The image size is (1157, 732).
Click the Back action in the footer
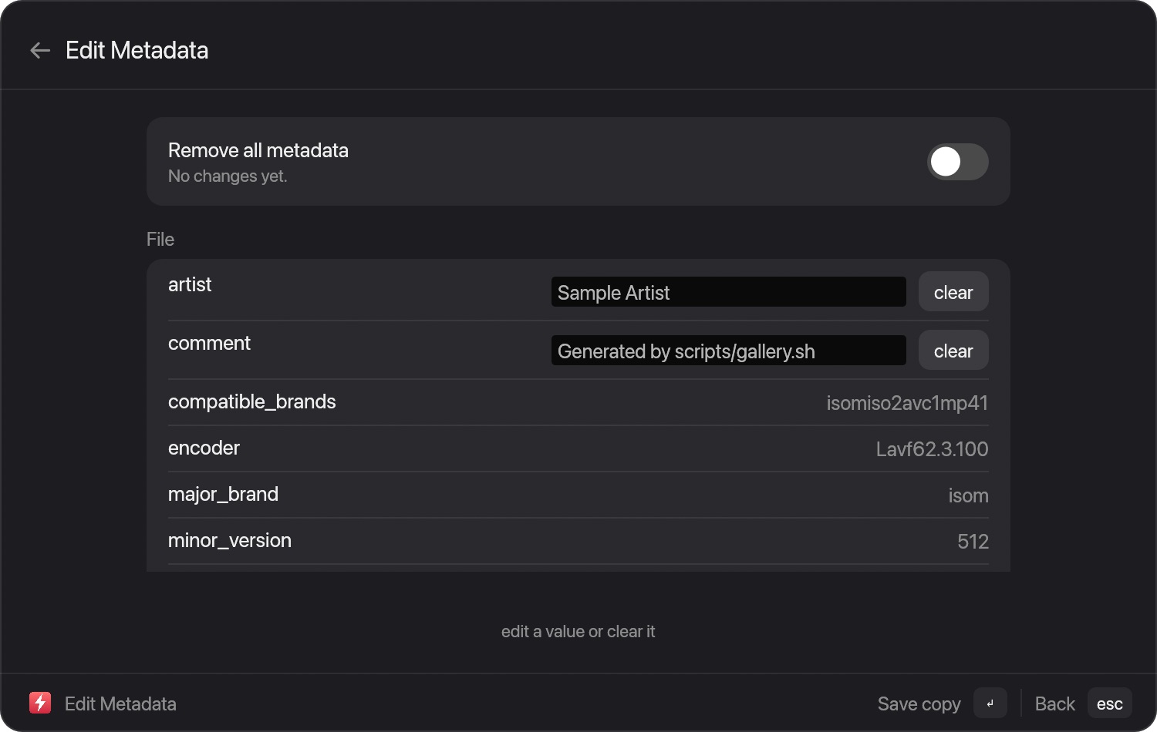click(x=1054, y=704)
